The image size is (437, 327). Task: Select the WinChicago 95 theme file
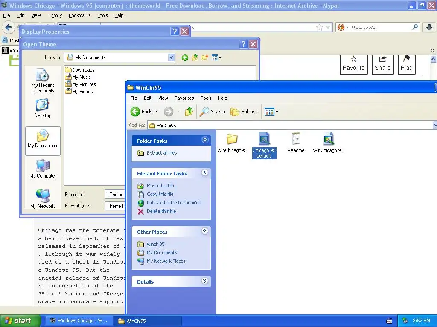point(328,143)
